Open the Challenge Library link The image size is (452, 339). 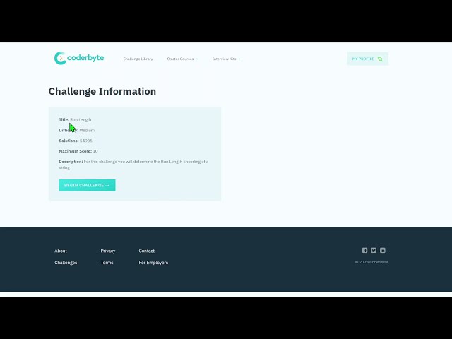point(138,59)
